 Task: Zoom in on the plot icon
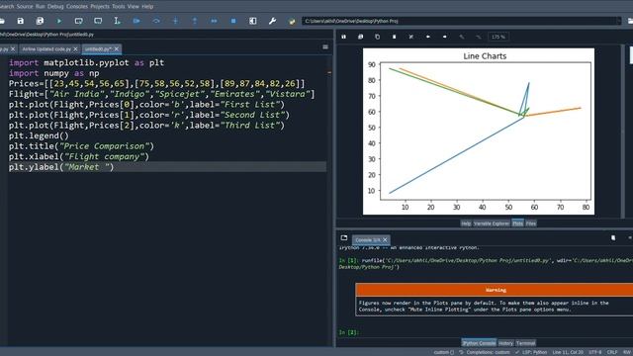click(x=462, y=37)
